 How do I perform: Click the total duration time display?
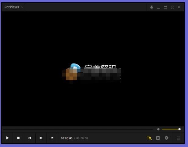tap(82, 138)
